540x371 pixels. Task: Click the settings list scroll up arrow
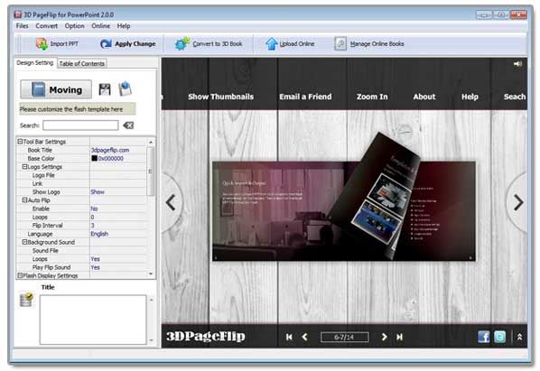click(x=151, y=142)
